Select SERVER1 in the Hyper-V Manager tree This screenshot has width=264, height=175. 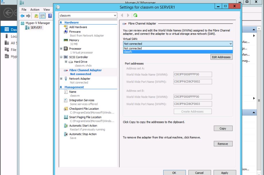(36, 27)
